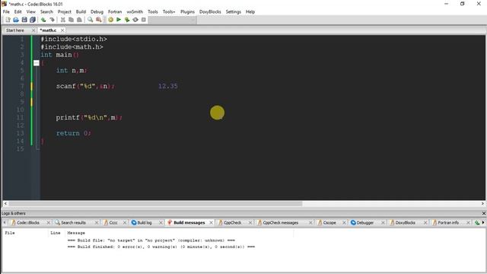Save the current file using Save icon
Viewport: 487px width, 274px height.
[x=24, y=20]
